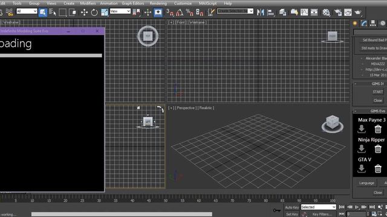Click the trash icon under GTA V
387x217 pixels.
point(378,169)
